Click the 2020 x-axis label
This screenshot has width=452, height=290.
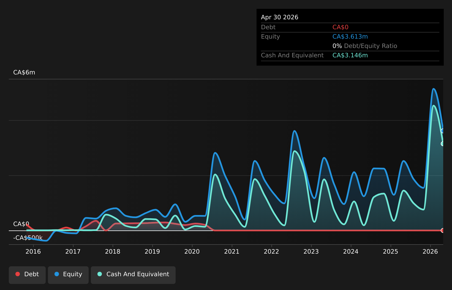pos(192,251)
